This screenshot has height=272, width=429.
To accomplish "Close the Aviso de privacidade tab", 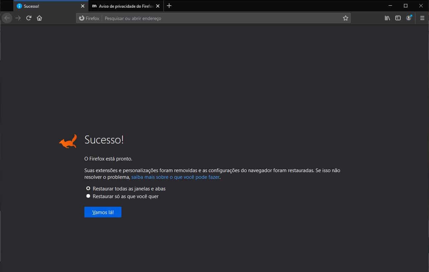I will 158,6.
